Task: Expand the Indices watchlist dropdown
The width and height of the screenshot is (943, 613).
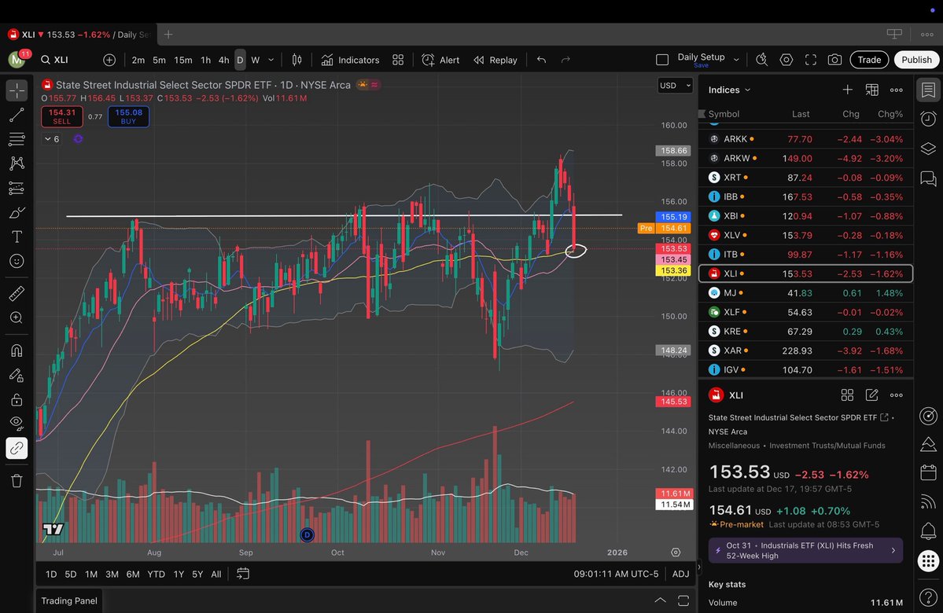Action: pos(730,90)
